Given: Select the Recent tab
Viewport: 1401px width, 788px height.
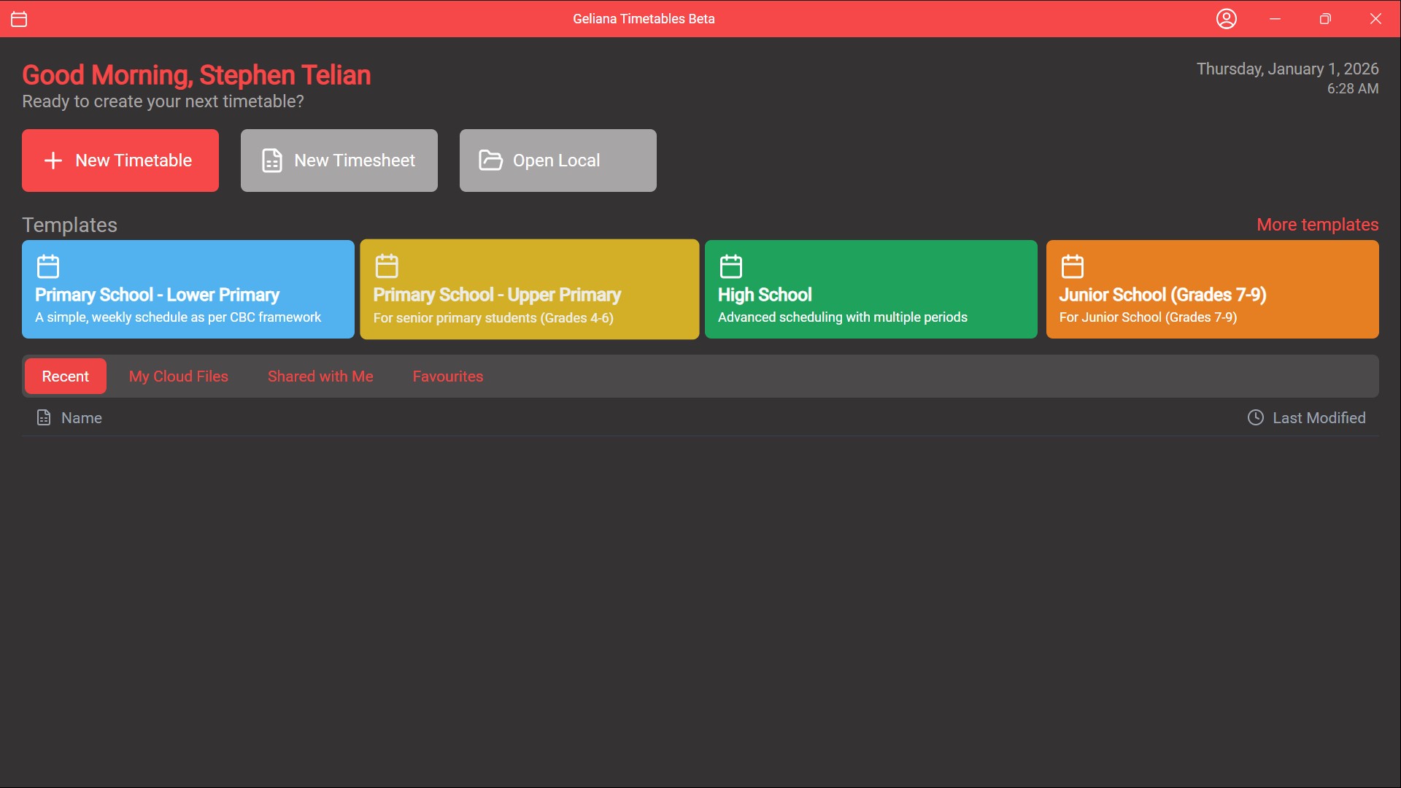Looking at the screenshot, I should (66, 376).
